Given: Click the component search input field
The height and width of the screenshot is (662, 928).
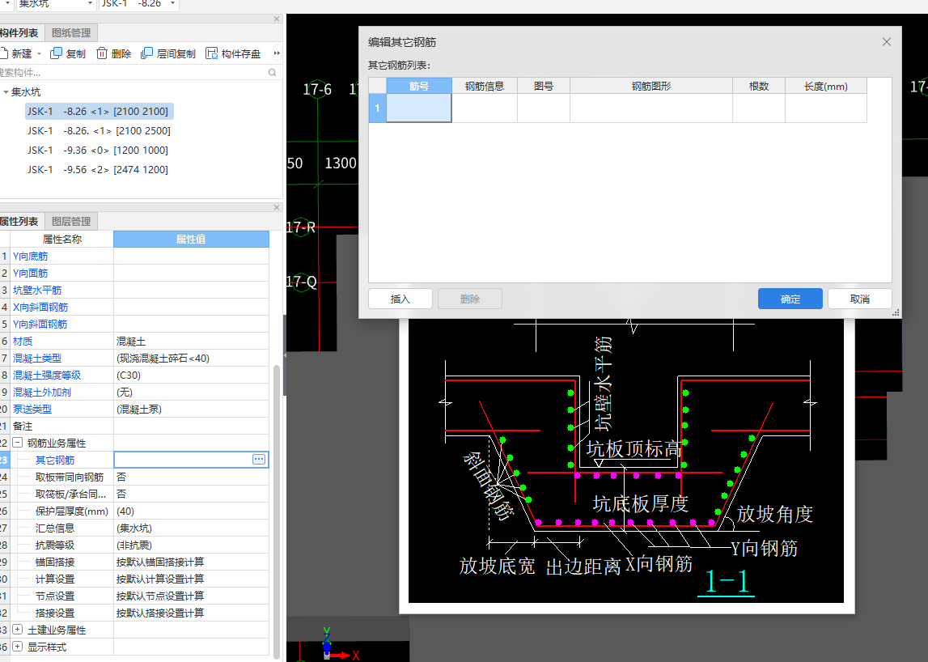Looking at the screenshot, I should coord(133,72).
